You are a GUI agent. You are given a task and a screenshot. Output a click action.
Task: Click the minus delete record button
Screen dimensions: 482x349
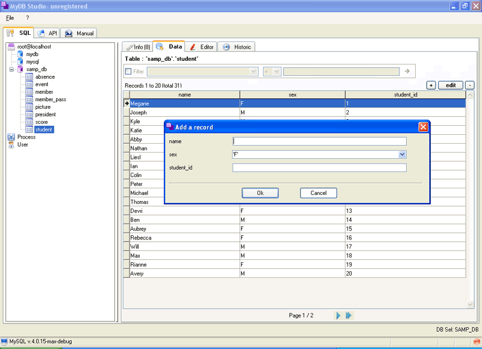click(x=470, y=85)
